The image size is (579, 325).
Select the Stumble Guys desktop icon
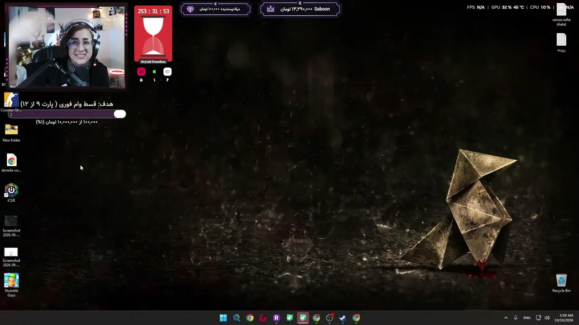pos(11,285)
